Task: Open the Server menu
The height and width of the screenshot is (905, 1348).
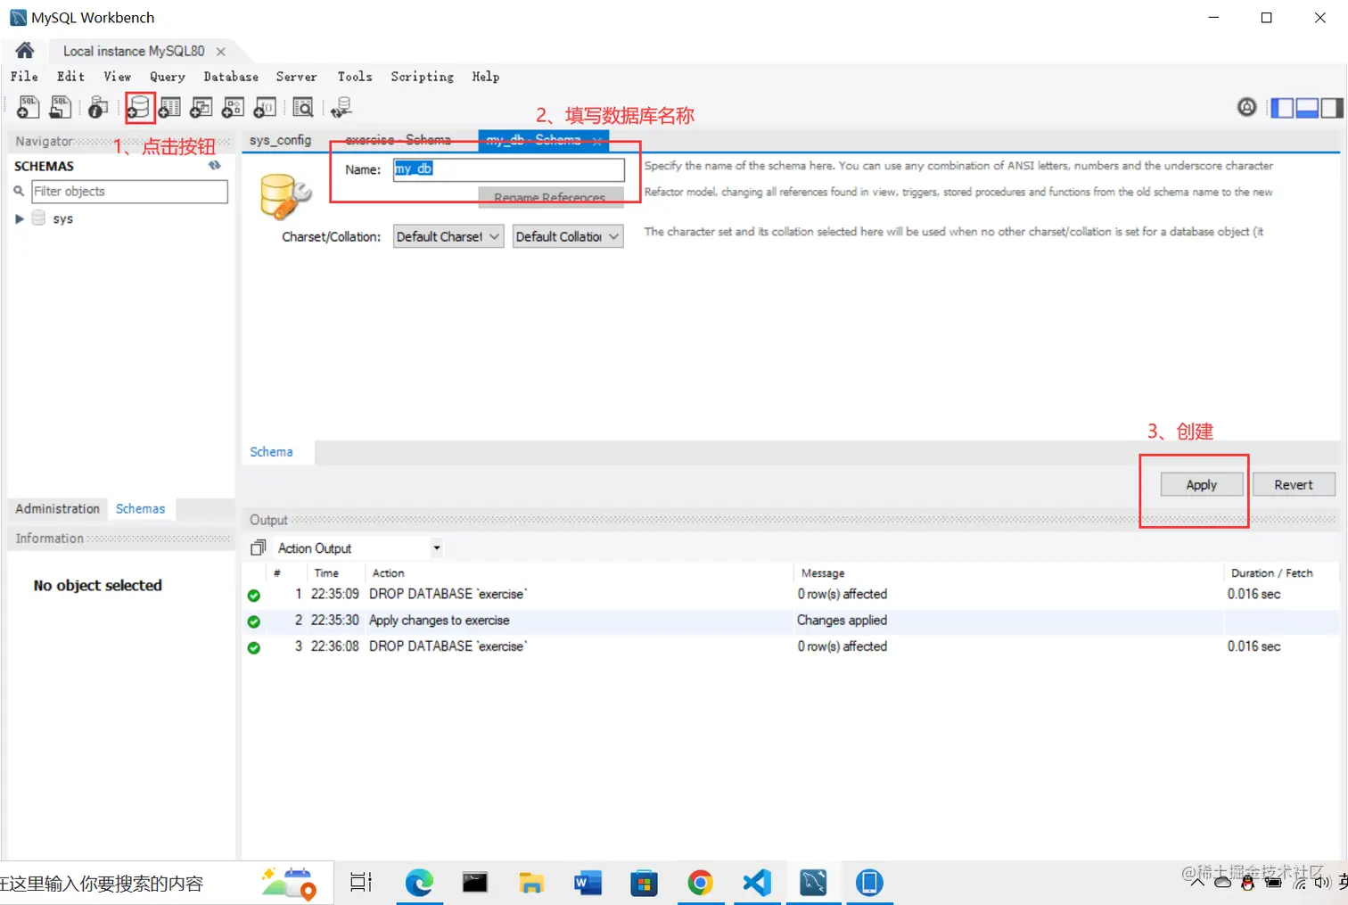Action: coord(296,77)
